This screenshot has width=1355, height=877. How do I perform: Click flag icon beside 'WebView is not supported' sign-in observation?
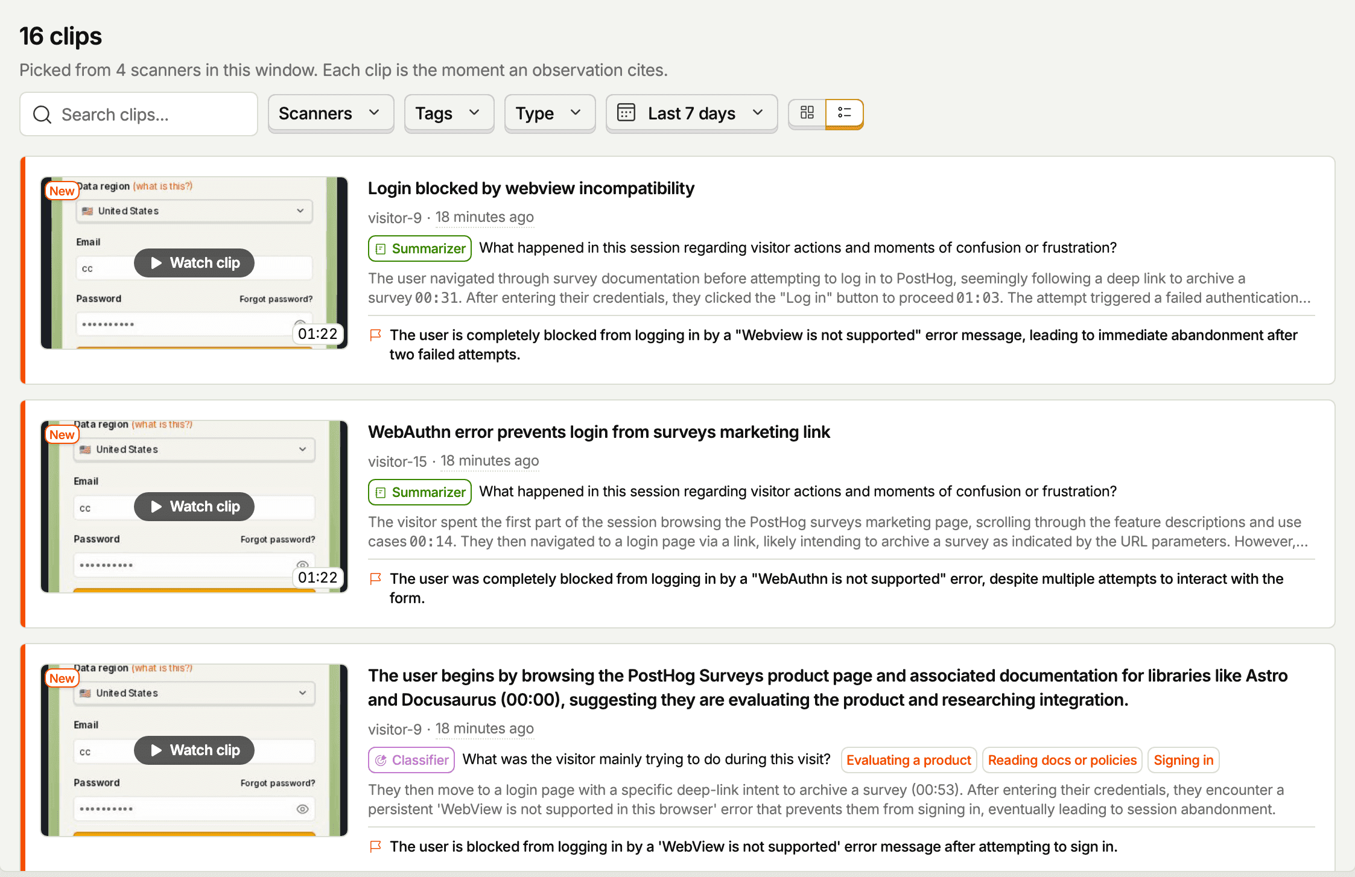[x=375, y=846]
